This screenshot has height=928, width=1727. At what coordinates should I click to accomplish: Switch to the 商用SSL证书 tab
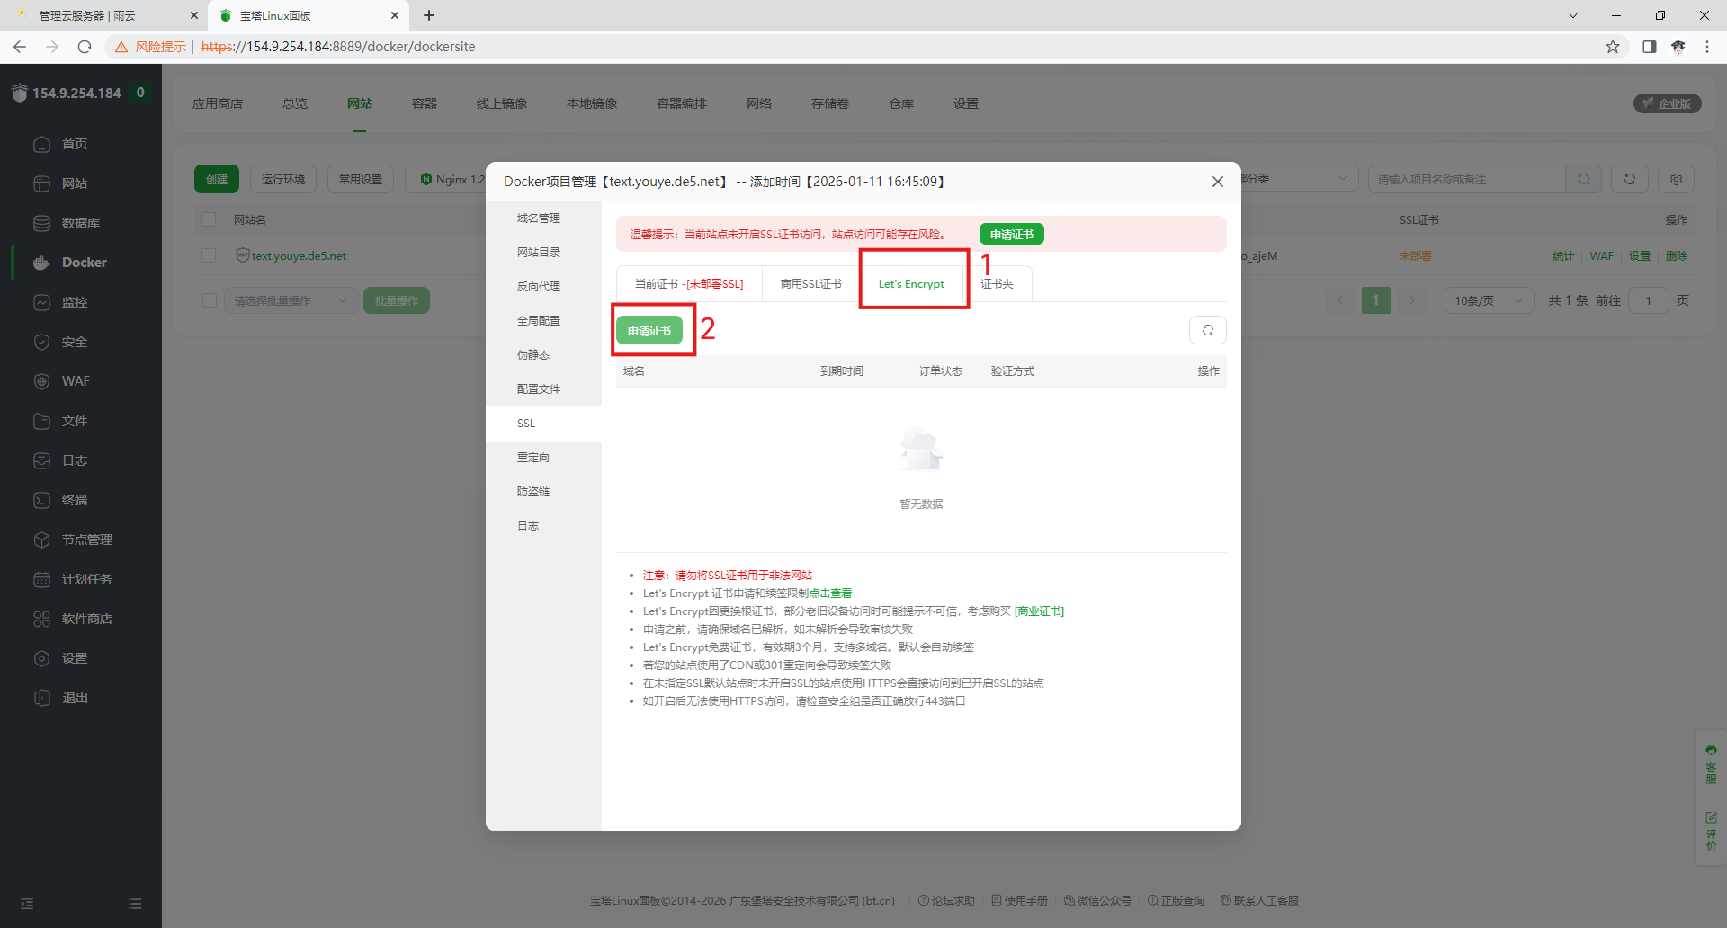tap(809, 282)
